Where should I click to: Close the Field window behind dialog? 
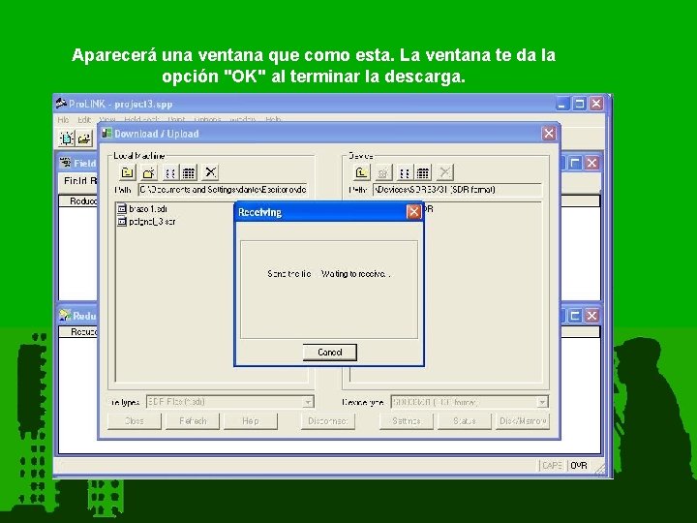(x=591, y=163)
